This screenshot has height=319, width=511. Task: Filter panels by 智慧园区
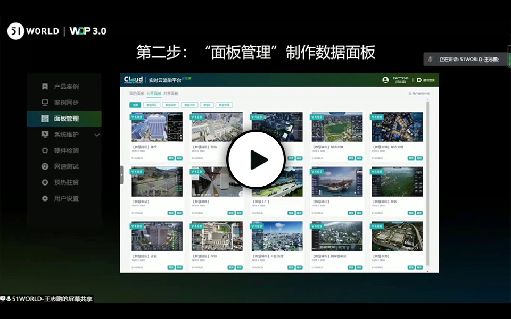point(152,105)
